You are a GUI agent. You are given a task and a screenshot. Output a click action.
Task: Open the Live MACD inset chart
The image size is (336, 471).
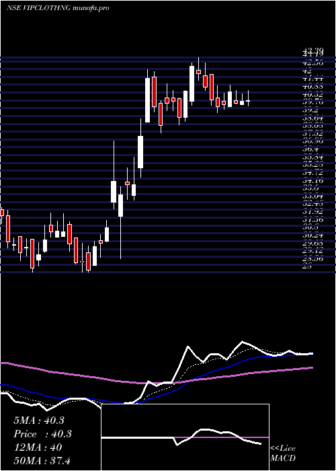click(x=185, y=437)
